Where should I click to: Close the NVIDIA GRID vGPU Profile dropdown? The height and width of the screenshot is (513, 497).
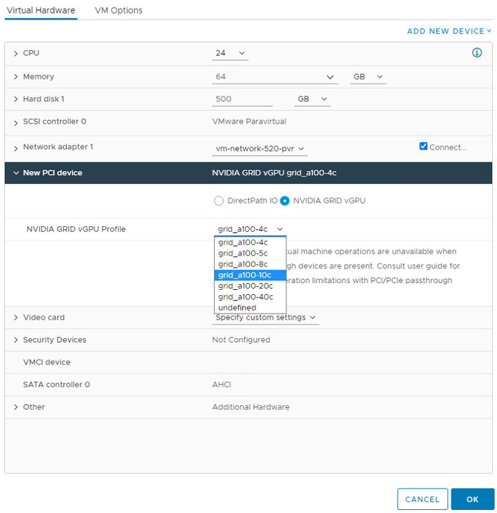pos(250,229)
